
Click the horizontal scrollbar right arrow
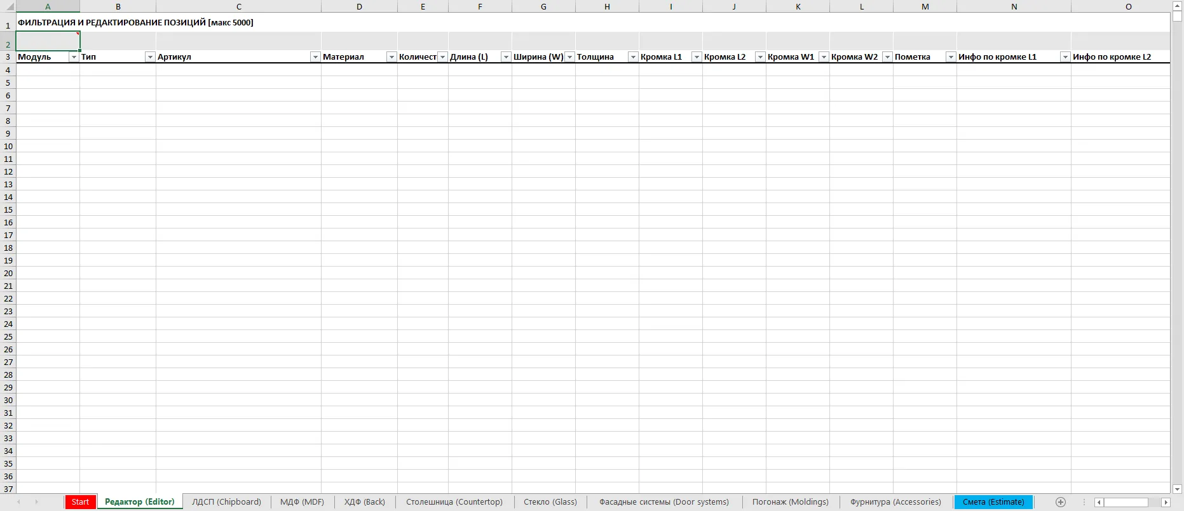coord(1166,502)
